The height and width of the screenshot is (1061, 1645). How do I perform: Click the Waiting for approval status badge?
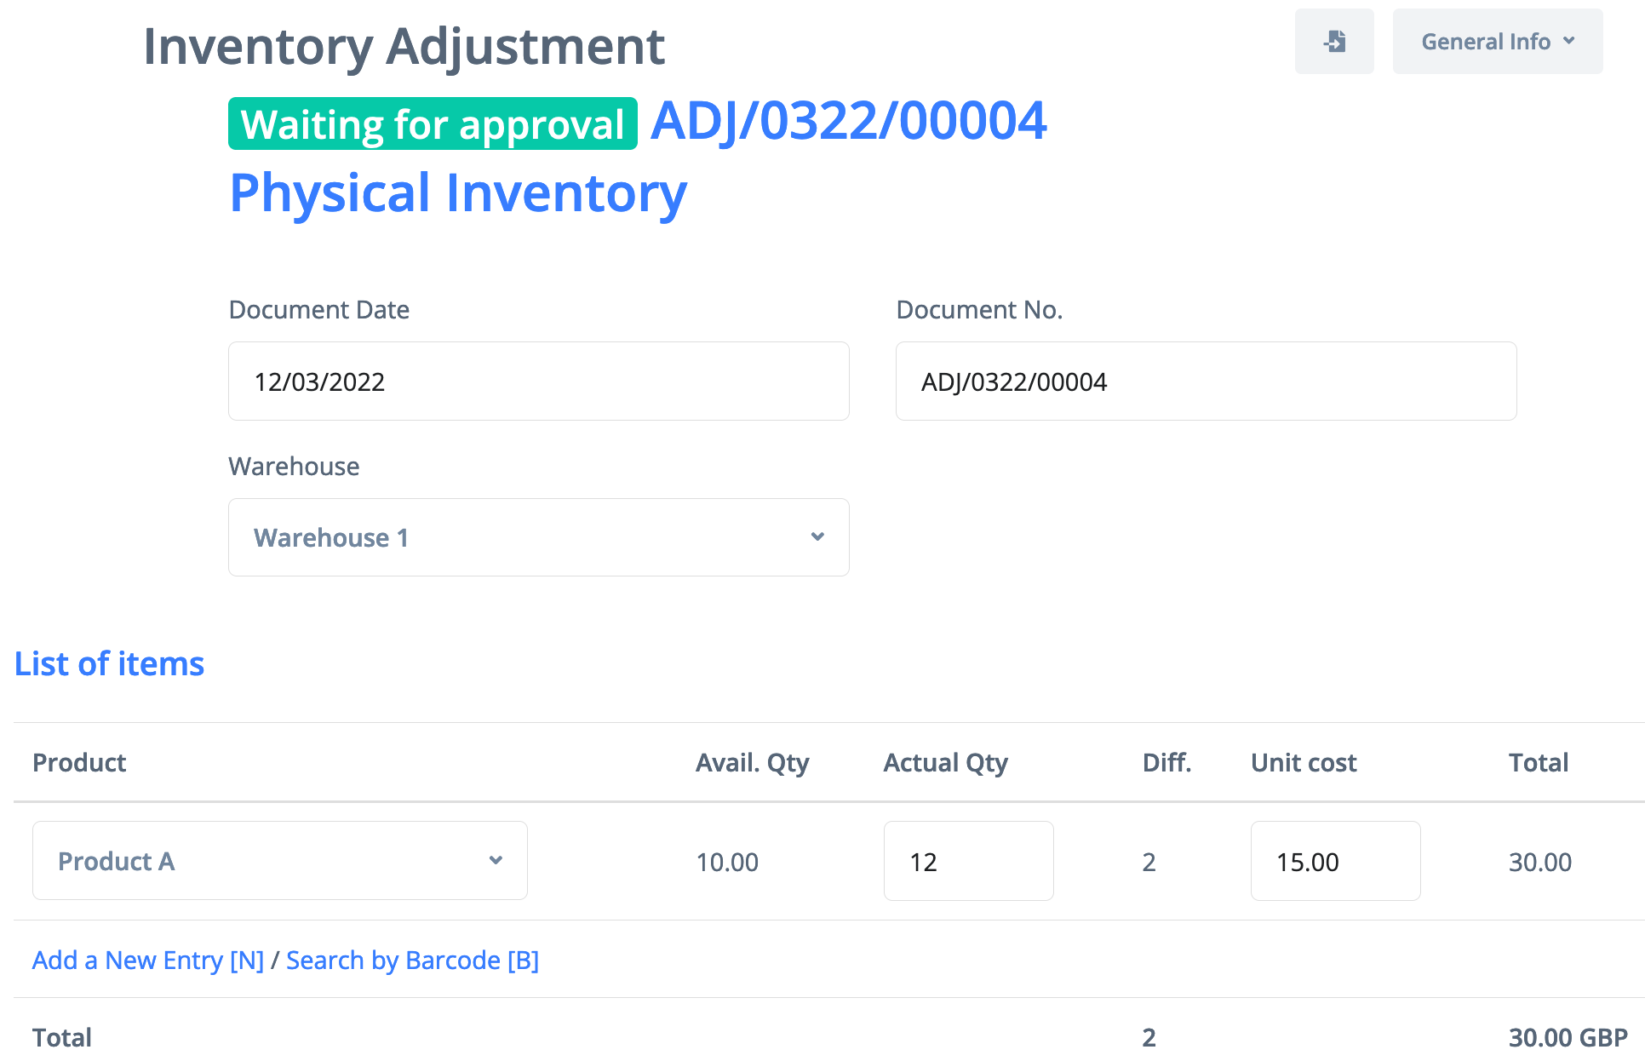433,124
